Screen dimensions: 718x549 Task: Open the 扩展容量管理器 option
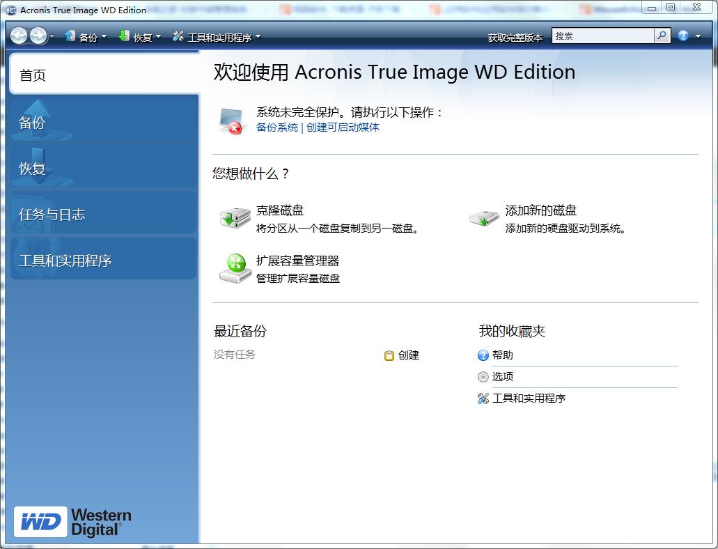[x=297, y=261]
